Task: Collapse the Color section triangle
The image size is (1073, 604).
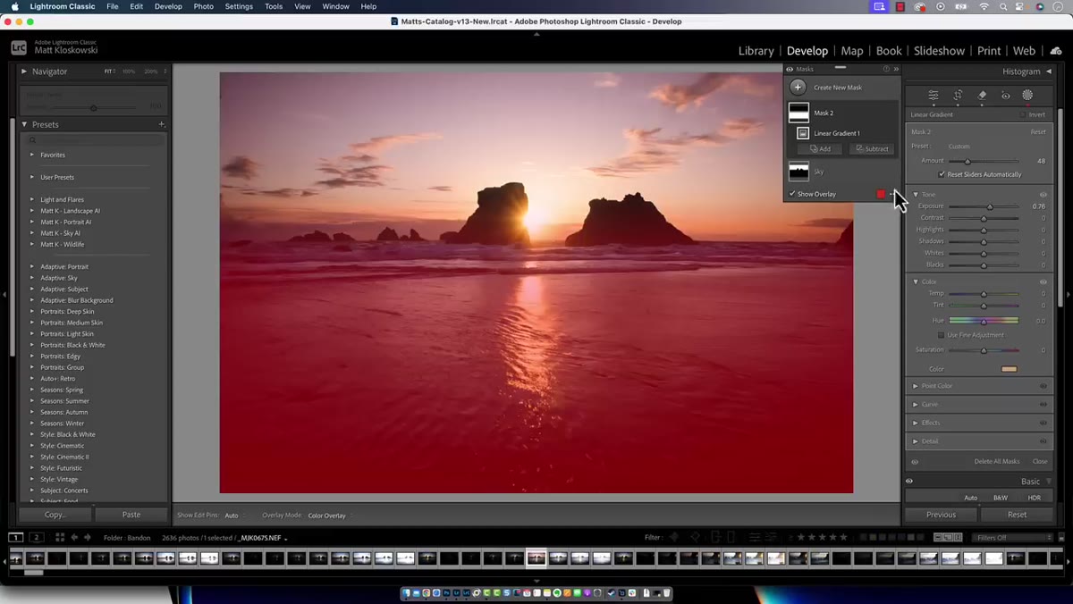Action: (x=916, y=281)
